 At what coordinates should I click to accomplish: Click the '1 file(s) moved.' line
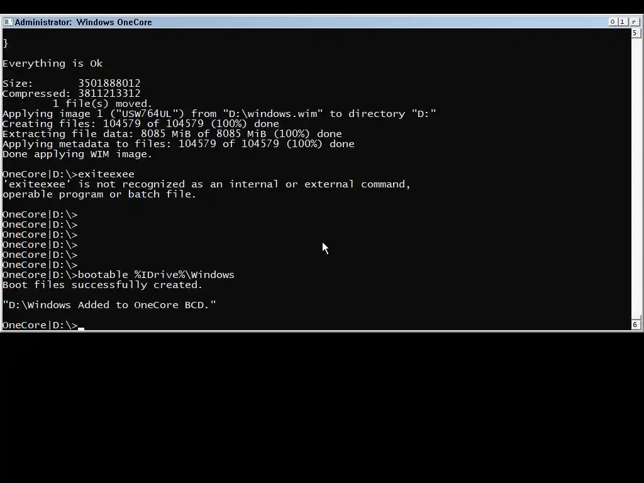click(103, 104)
